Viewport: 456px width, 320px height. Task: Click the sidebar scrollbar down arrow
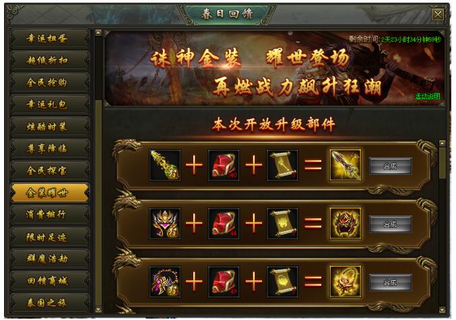click(98, 310)
